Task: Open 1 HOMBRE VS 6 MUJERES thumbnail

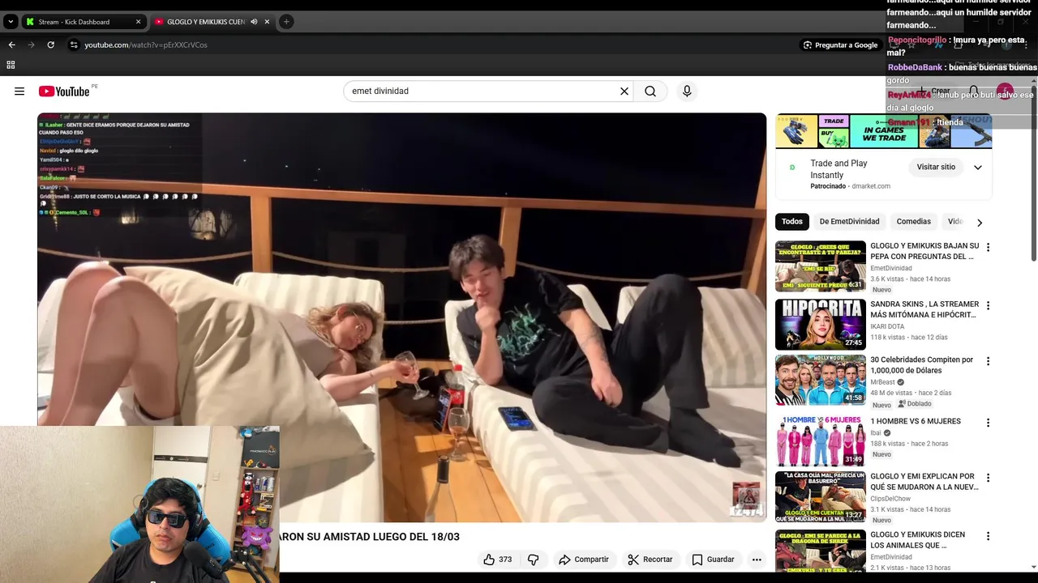Action: [821, 441]
